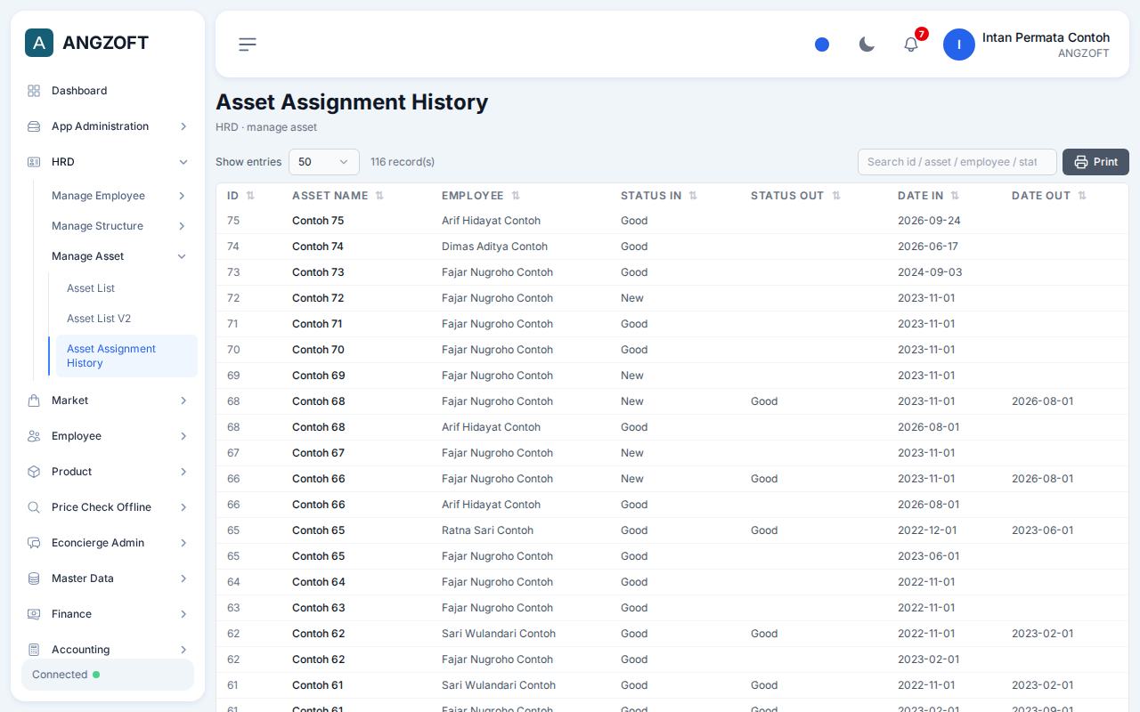Open notifications bell icon
This screenshot has height=712, width=1140.
[911, 44]
